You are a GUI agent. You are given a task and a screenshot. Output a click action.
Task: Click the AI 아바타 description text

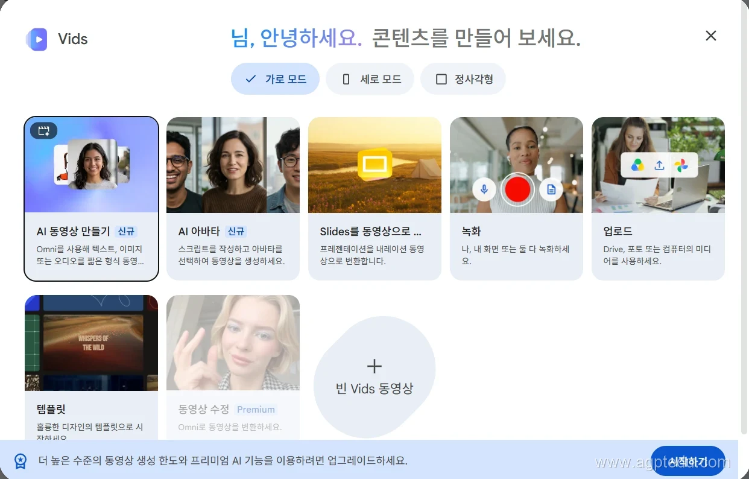(x=232, y=255)
